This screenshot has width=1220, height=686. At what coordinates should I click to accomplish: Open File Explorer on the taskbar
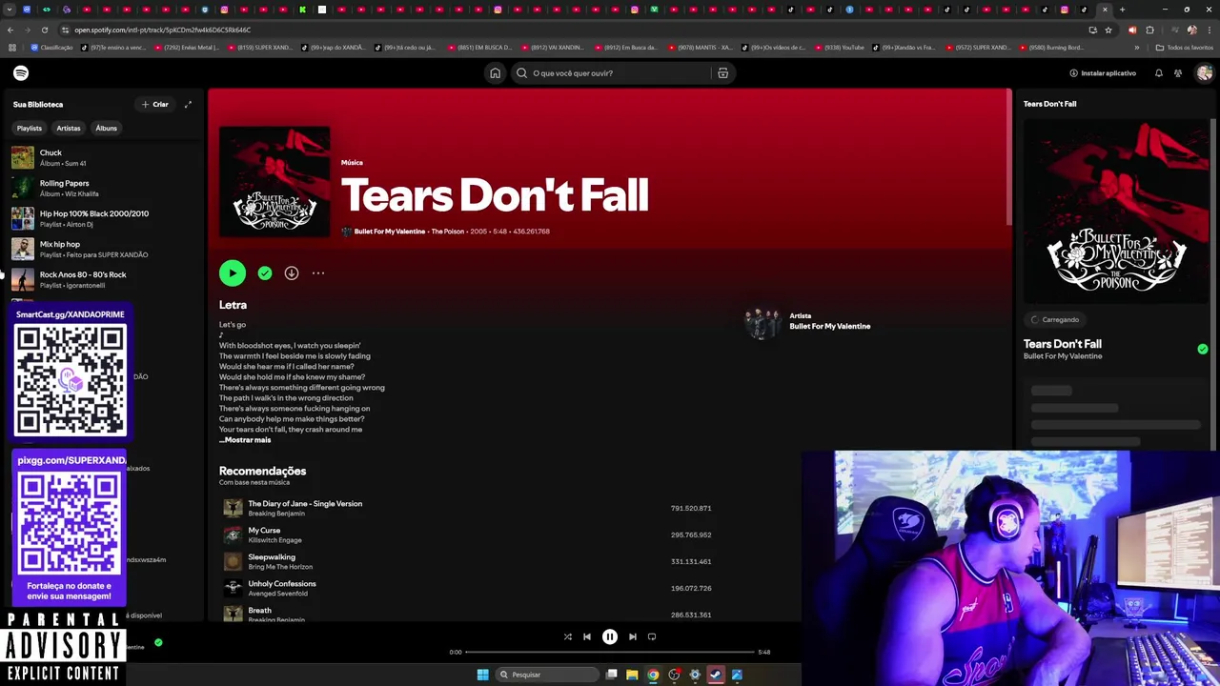click(632, 675)
